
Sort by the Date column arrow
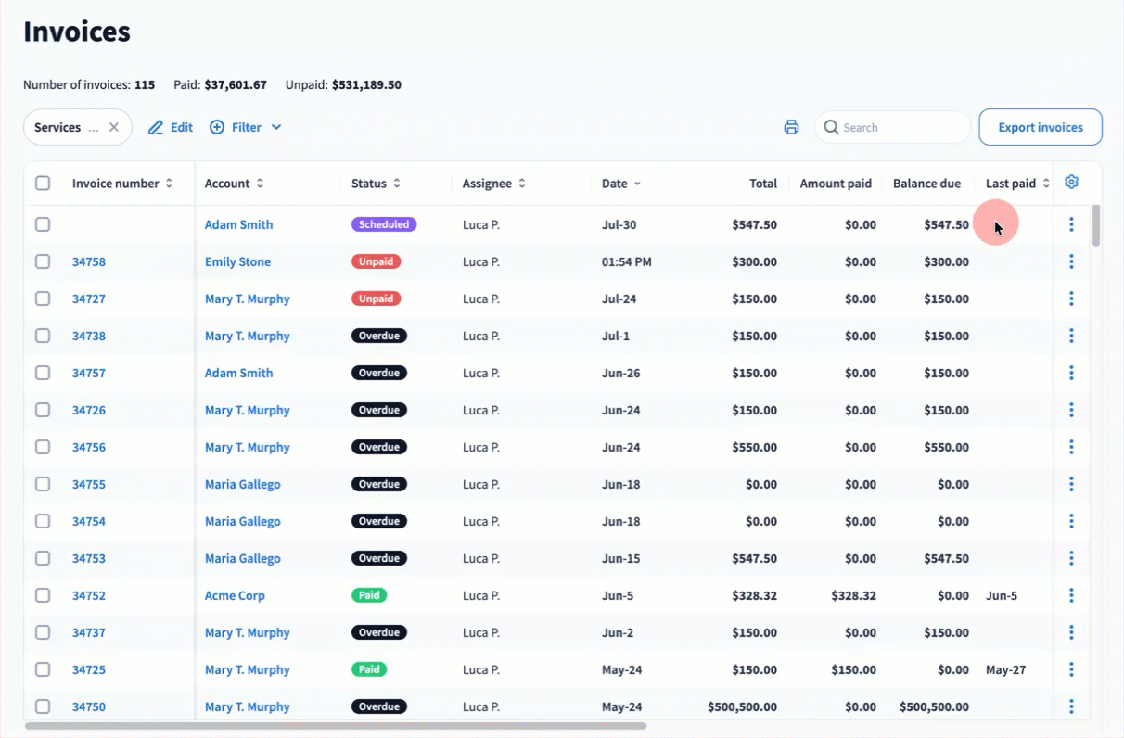[637, 184]
